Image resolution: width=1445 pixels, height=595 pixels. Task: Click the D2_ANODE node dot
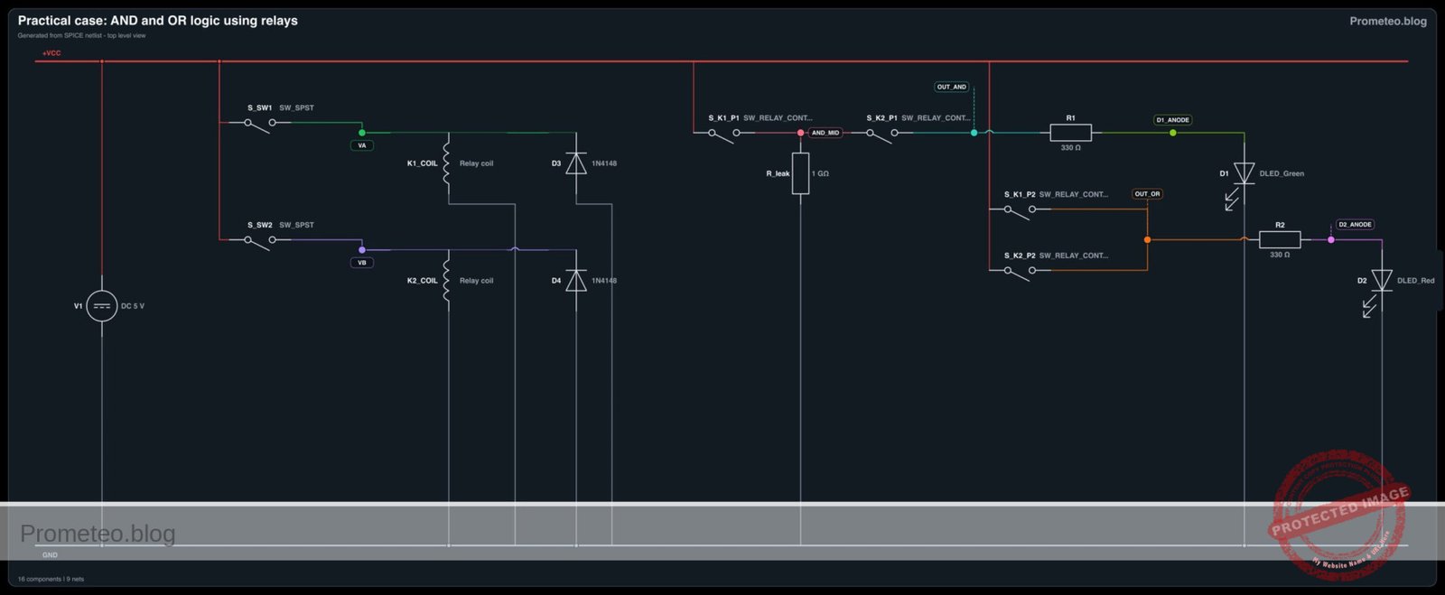1330,239
